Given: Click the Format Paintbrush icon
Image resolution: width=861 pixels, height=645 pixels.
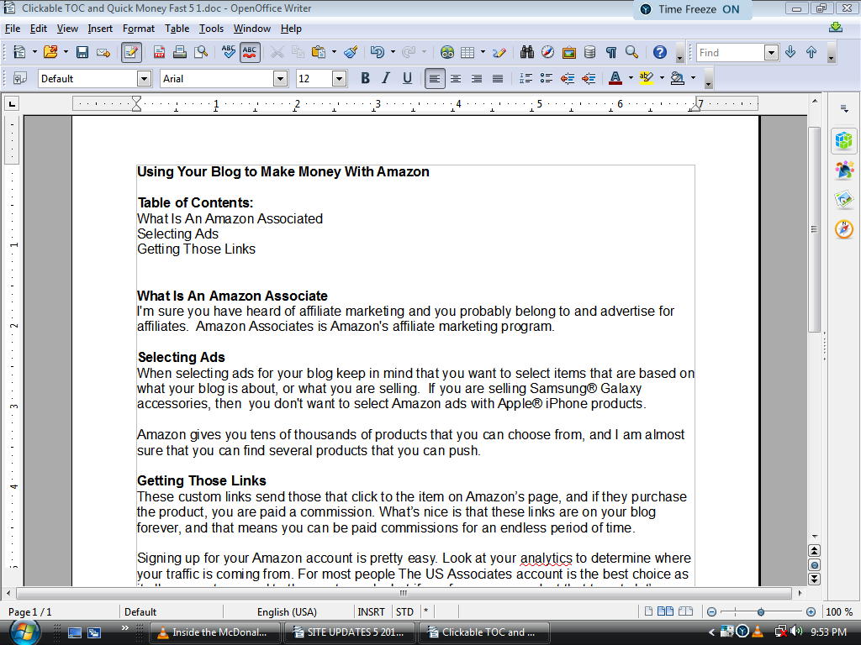Looking at the screenshot, I should pos(351,52).
